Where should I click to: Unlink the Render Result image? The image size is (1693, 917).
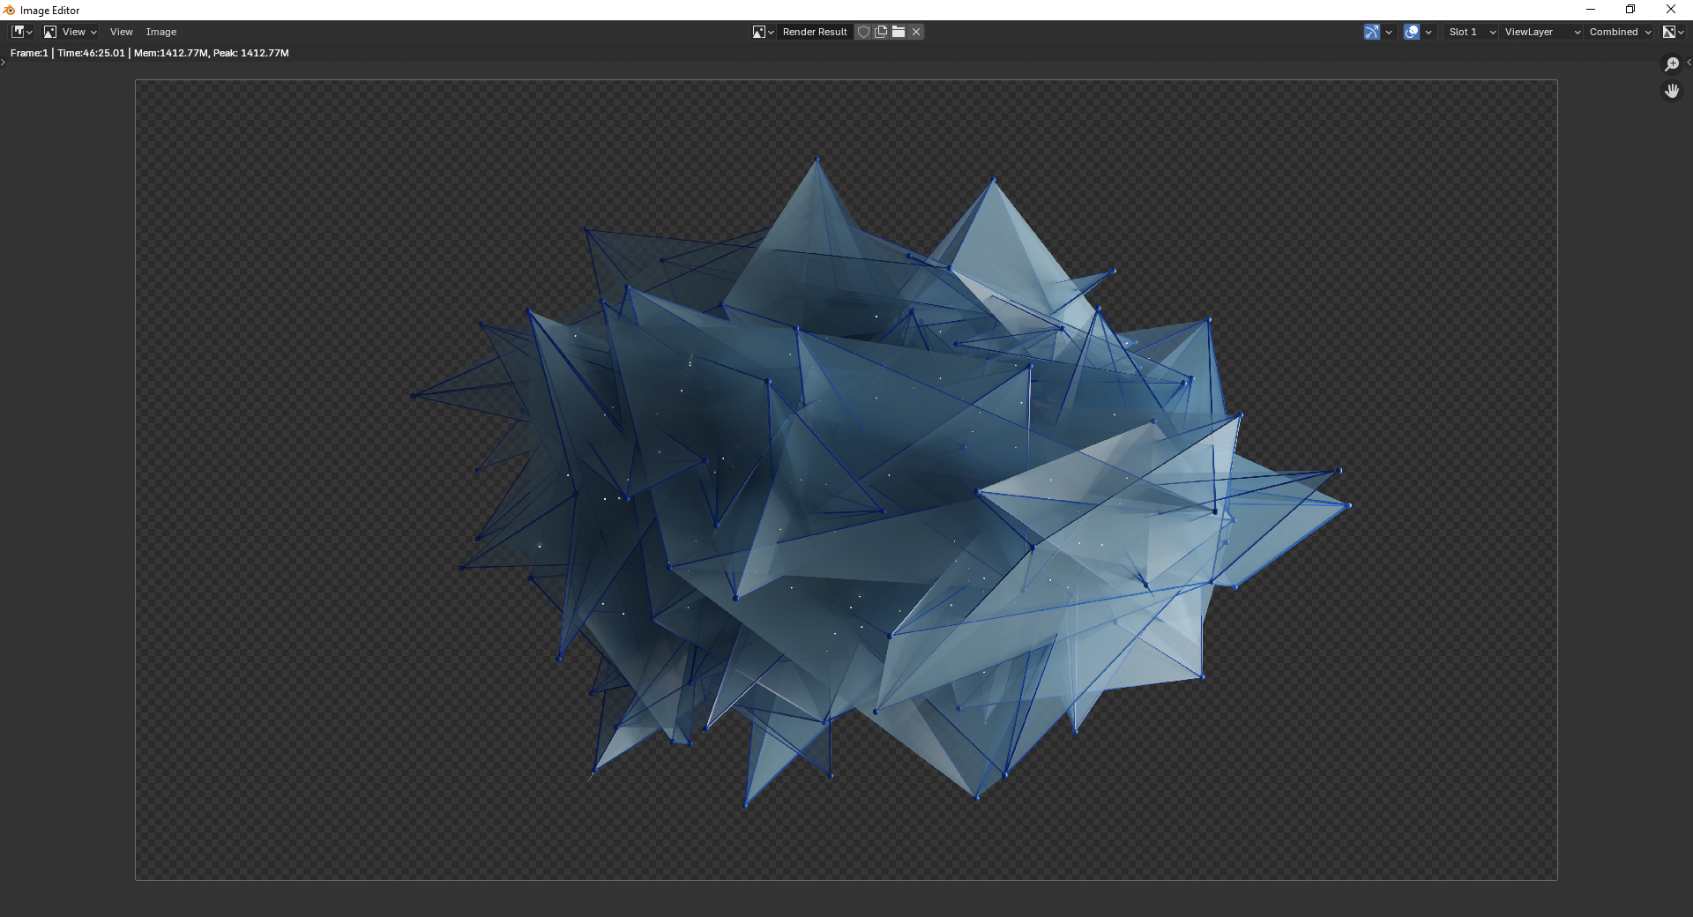point(916,32)
